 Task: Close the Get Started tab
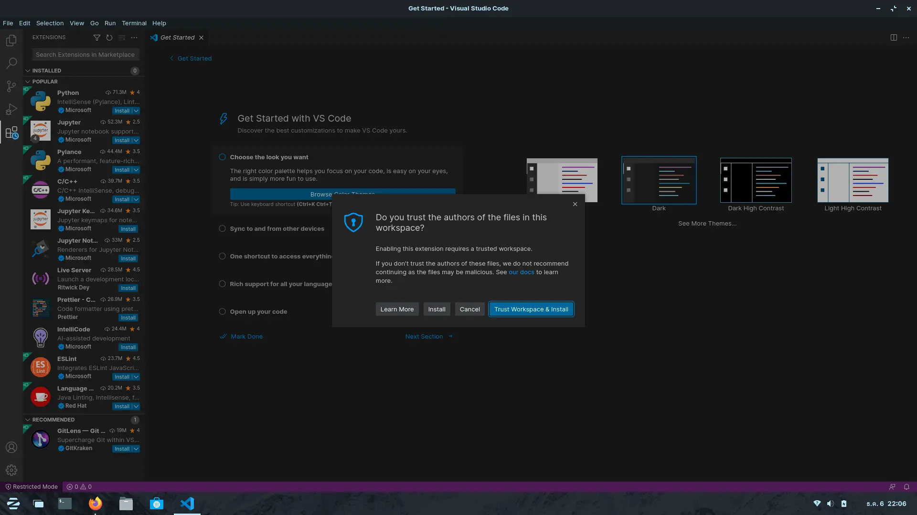pos(201,38)
